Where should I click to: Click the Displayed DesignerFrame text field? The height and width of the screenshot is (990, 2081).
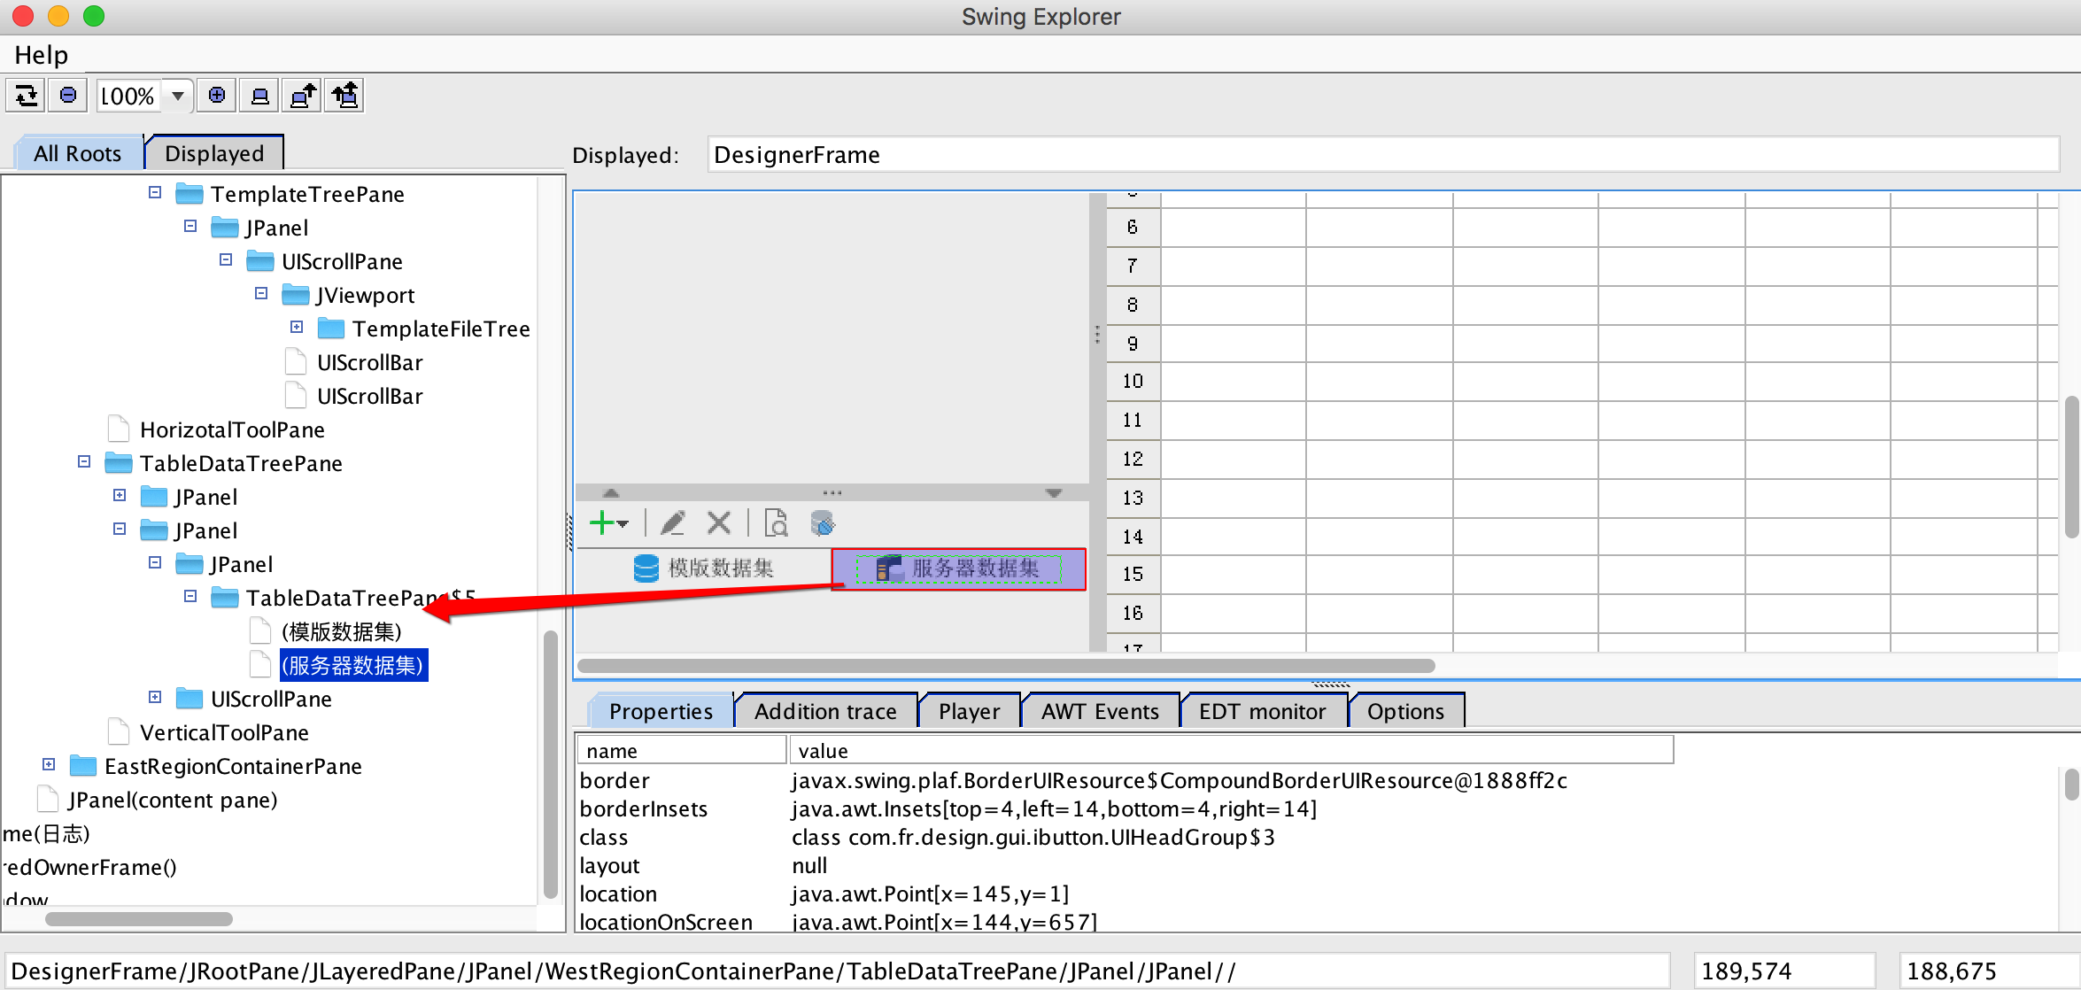[x=1382, y=155]
